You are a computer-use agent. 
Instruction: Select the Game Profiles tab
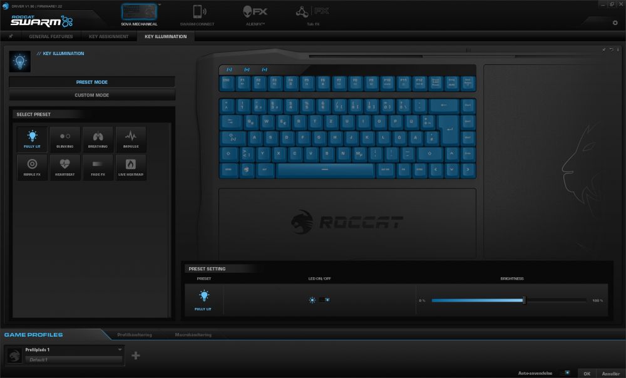point(34,334)
